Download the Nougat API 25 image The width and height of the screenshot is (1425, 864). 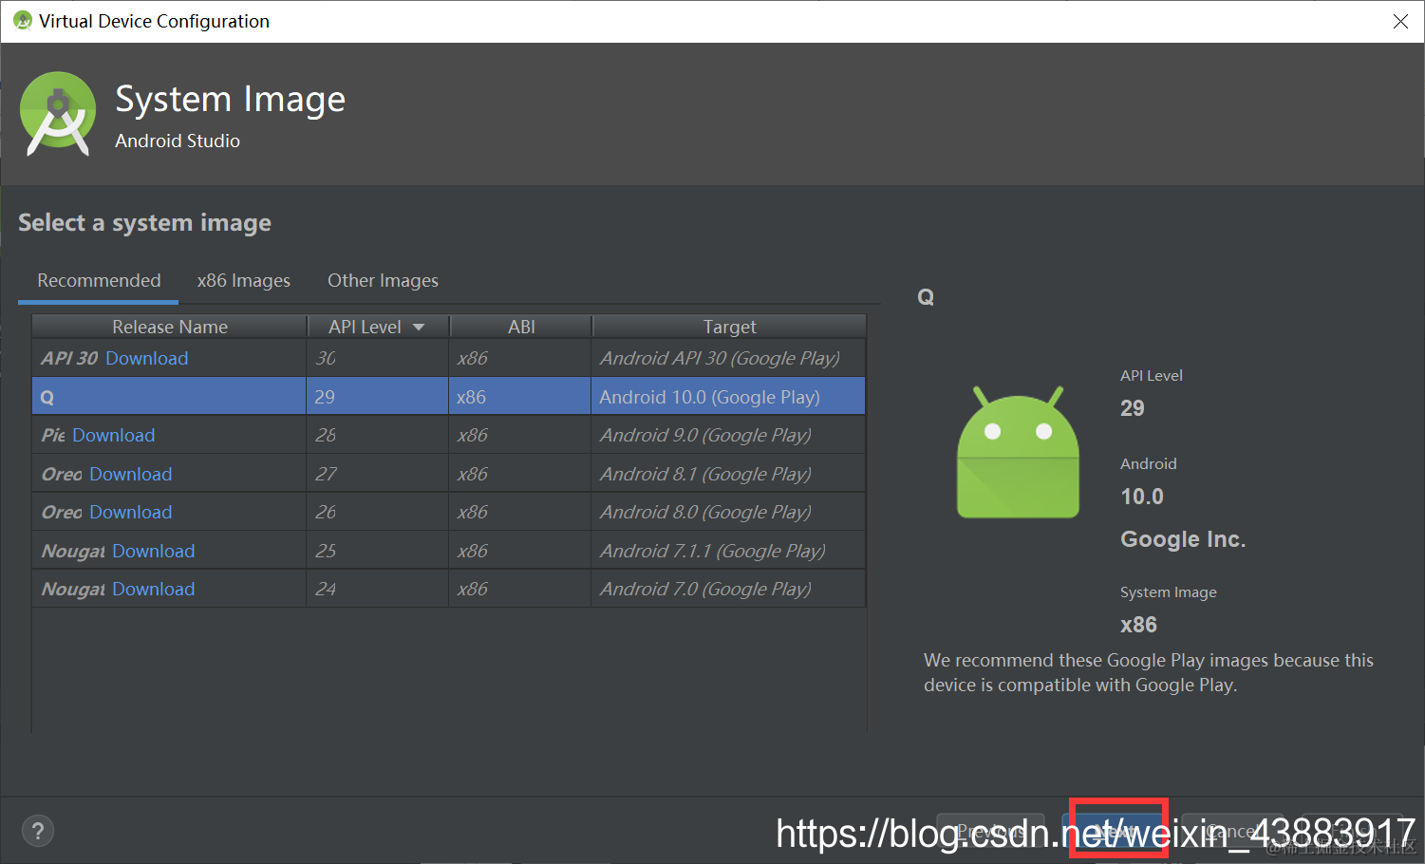point(154,551)
